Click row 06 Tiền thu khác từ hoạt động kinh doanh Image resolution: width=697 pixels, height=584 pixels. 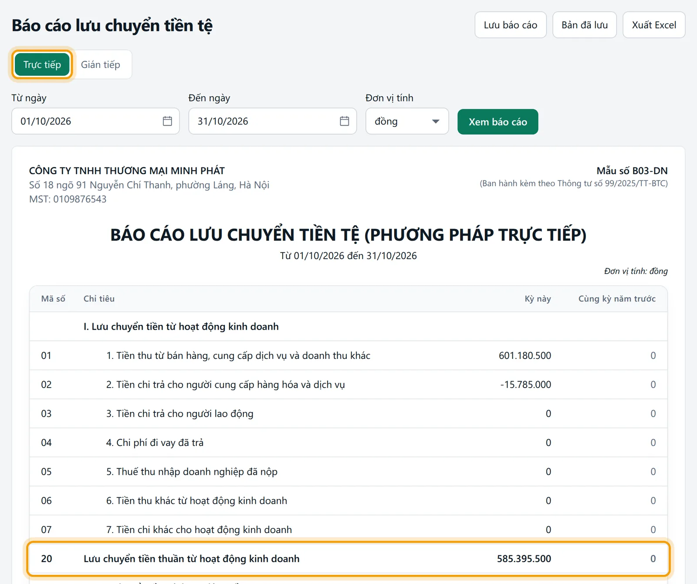coord(348,500)
